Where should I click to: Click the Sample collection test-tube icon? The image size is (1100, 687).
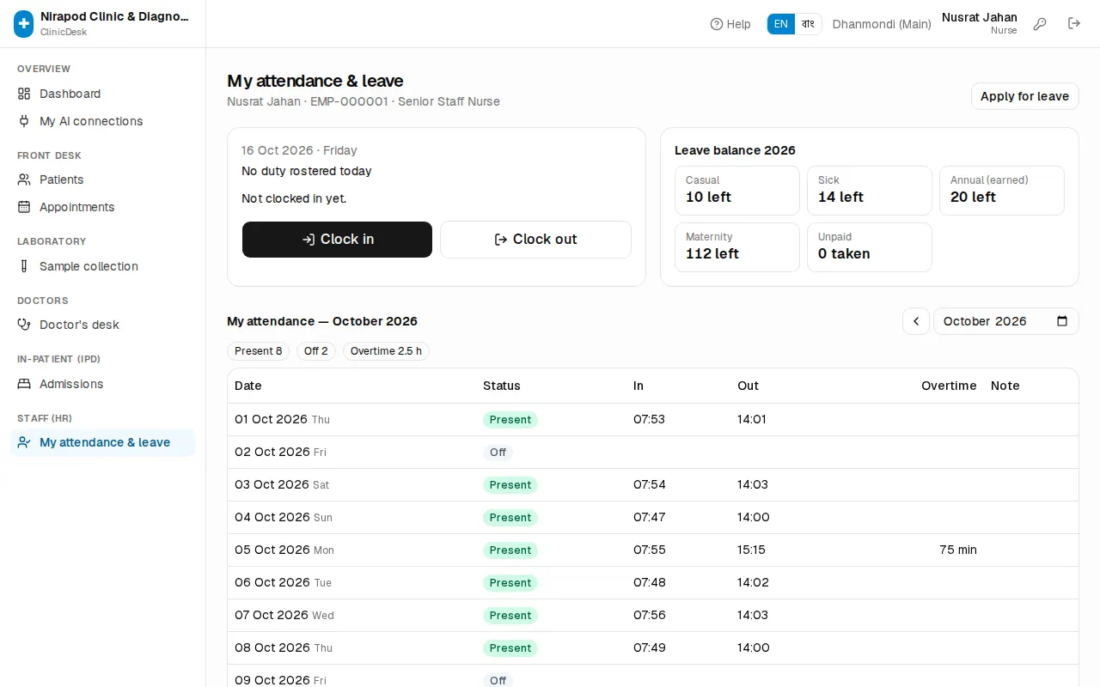click(24, 266)
